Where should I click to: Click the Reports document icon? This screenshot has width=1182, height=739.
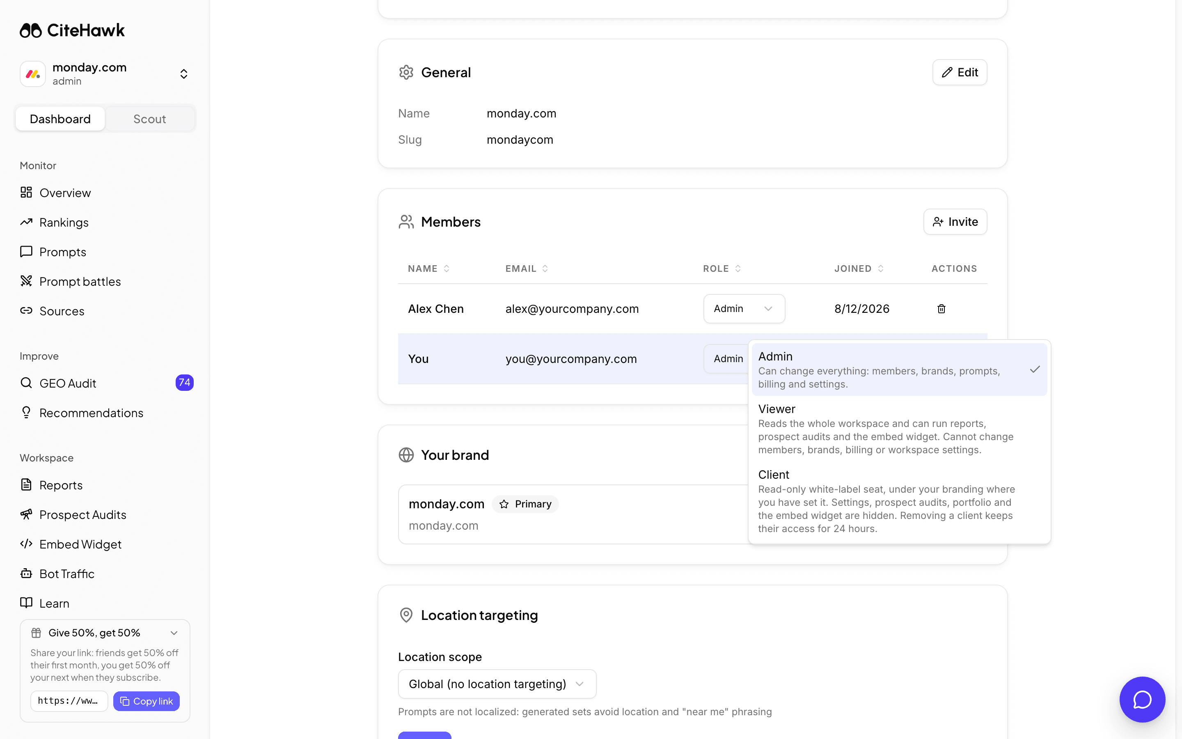26,485
